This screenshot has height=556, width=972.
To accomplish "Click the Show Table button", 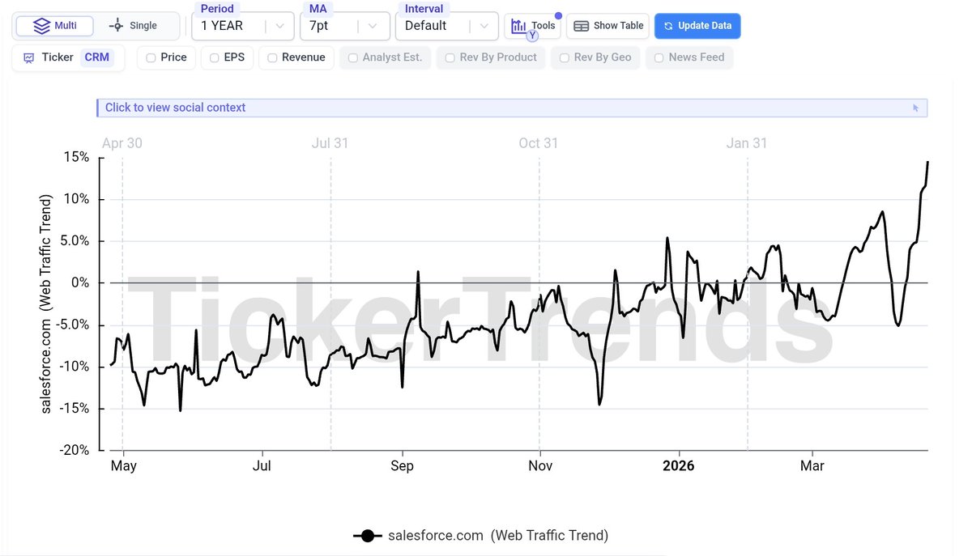I will pos(607,26).
